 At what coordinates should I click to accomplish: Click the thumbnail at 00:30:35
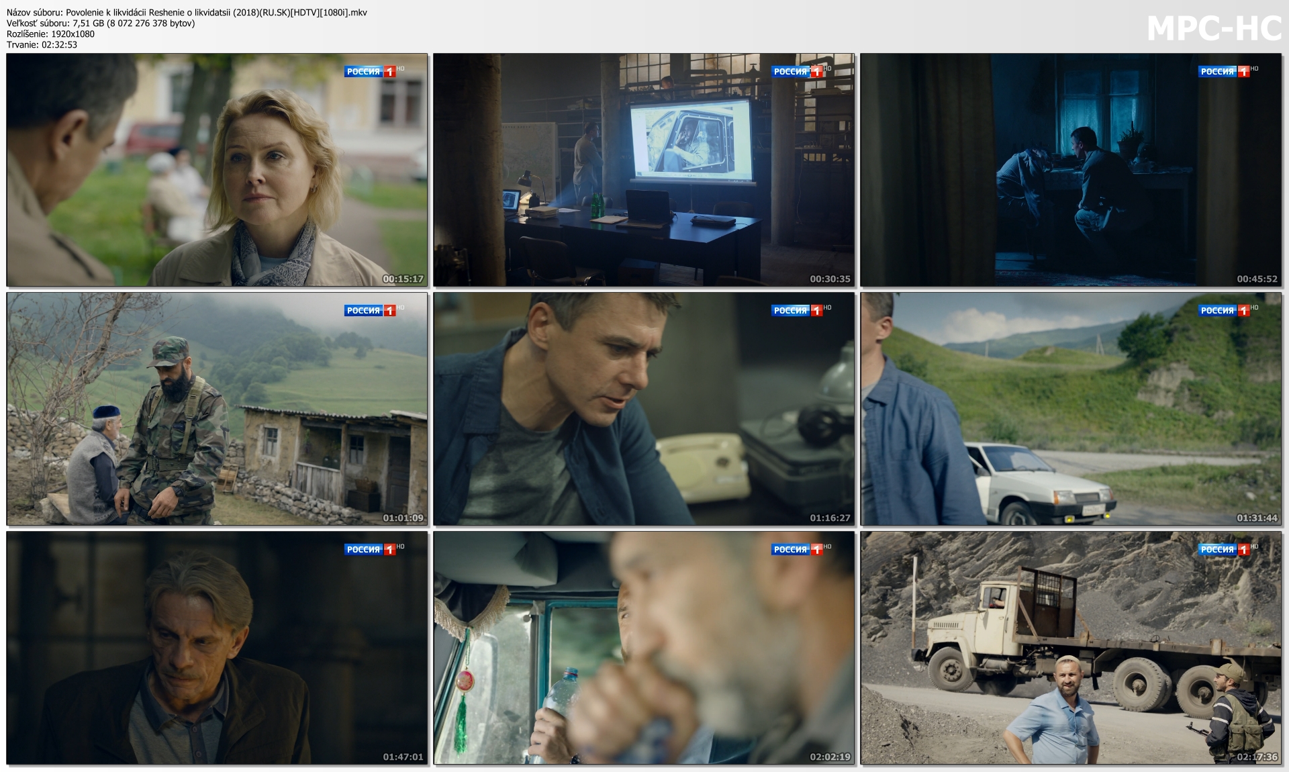pyautogui.click(x=644, y=170)
